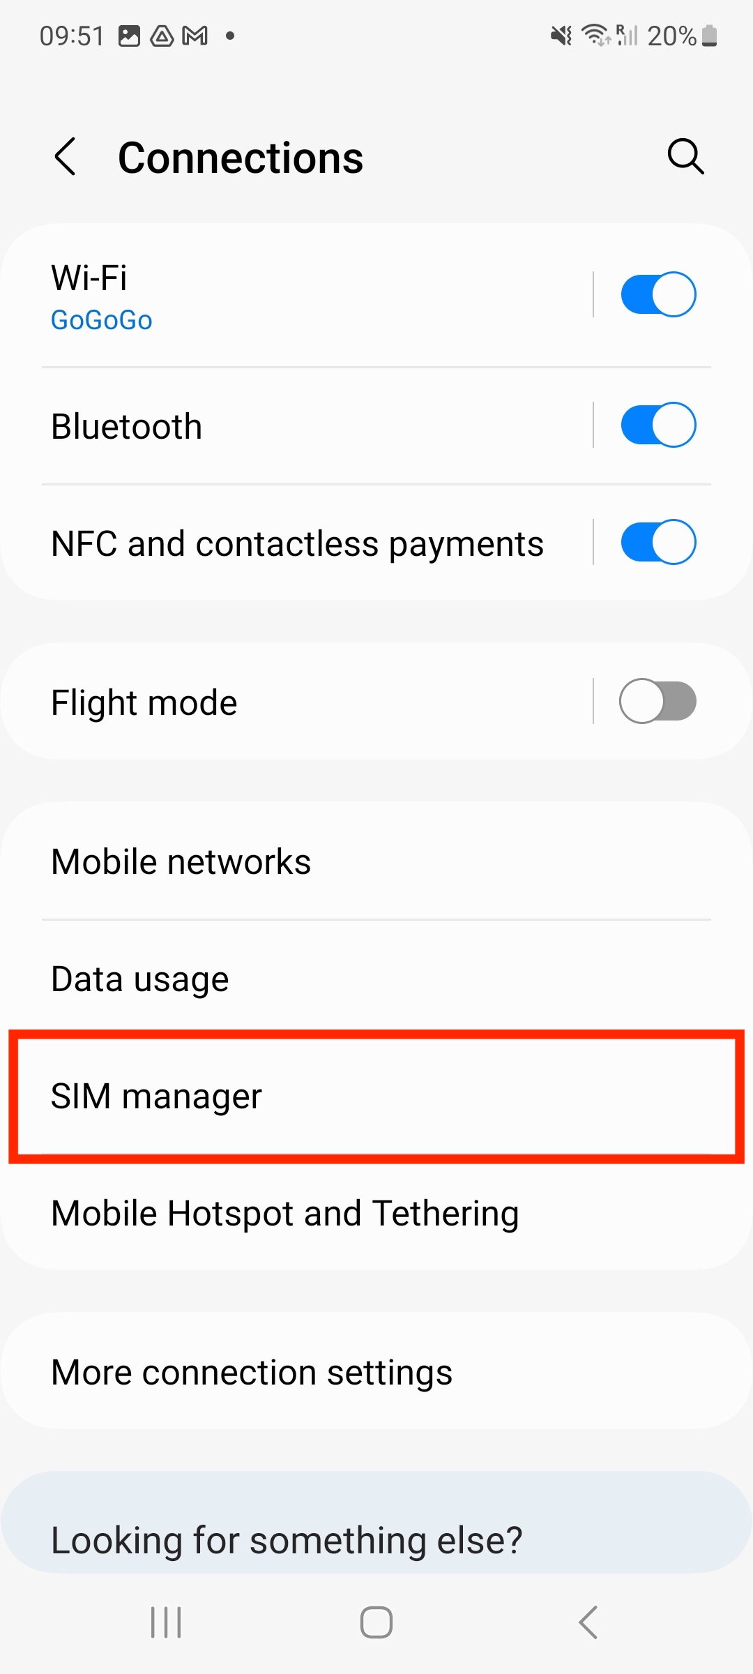
Task: Tap the back arrow next to Connections
Action: pos(65,156)
